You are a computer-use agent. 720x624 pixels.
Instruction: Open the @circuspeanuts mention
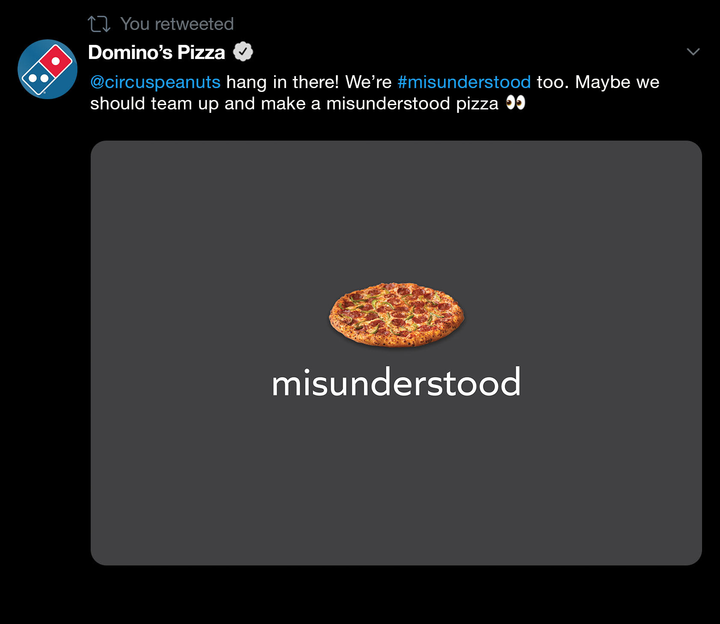tap(155, 82)
